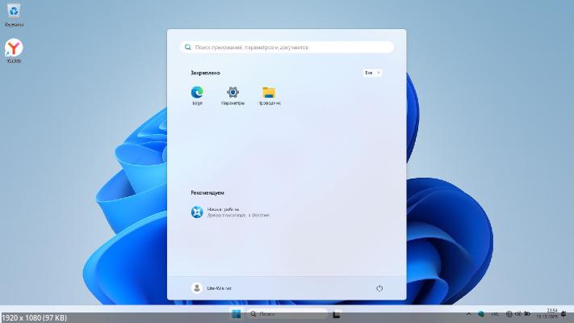Open Параметры (Settings) gear icon

(x=233, y=93)
